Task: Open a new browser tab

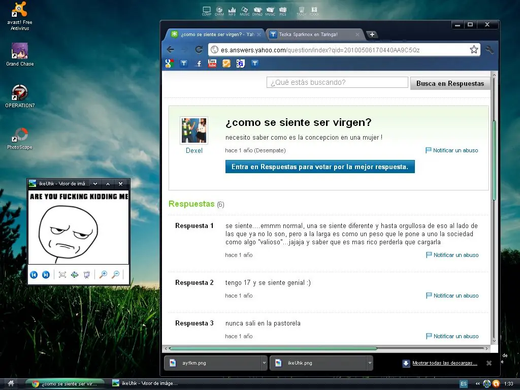Action: pos(372,35)
